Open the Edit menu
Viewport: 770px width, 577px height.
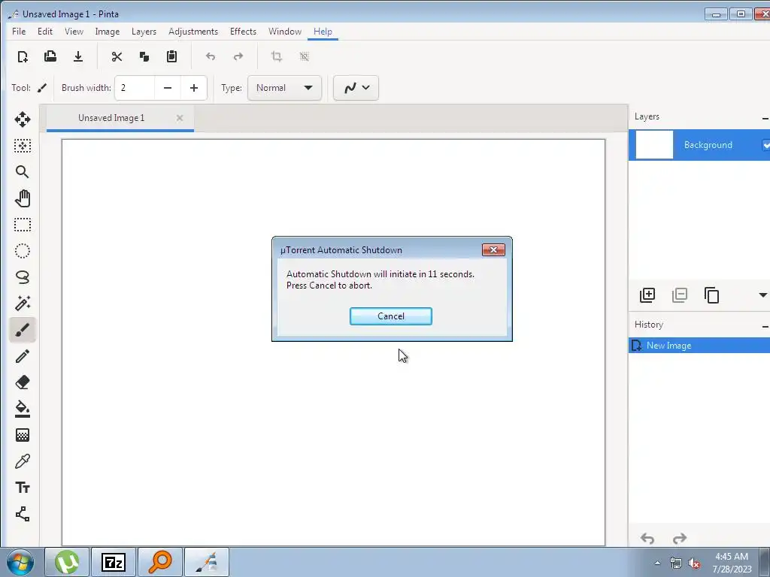[x=44, y=32]
